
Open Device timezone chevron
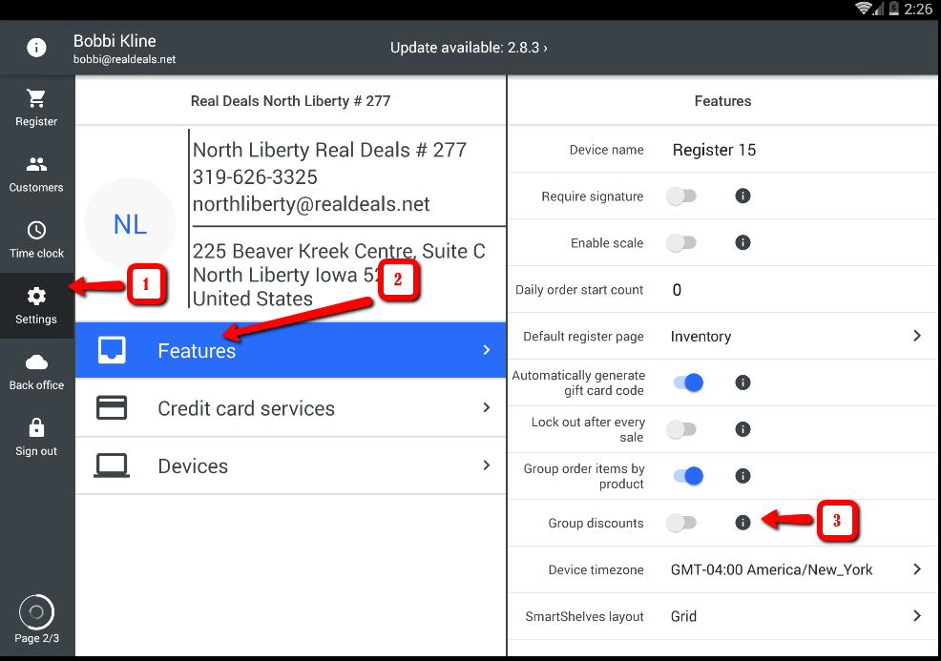(x=917, y=569)
